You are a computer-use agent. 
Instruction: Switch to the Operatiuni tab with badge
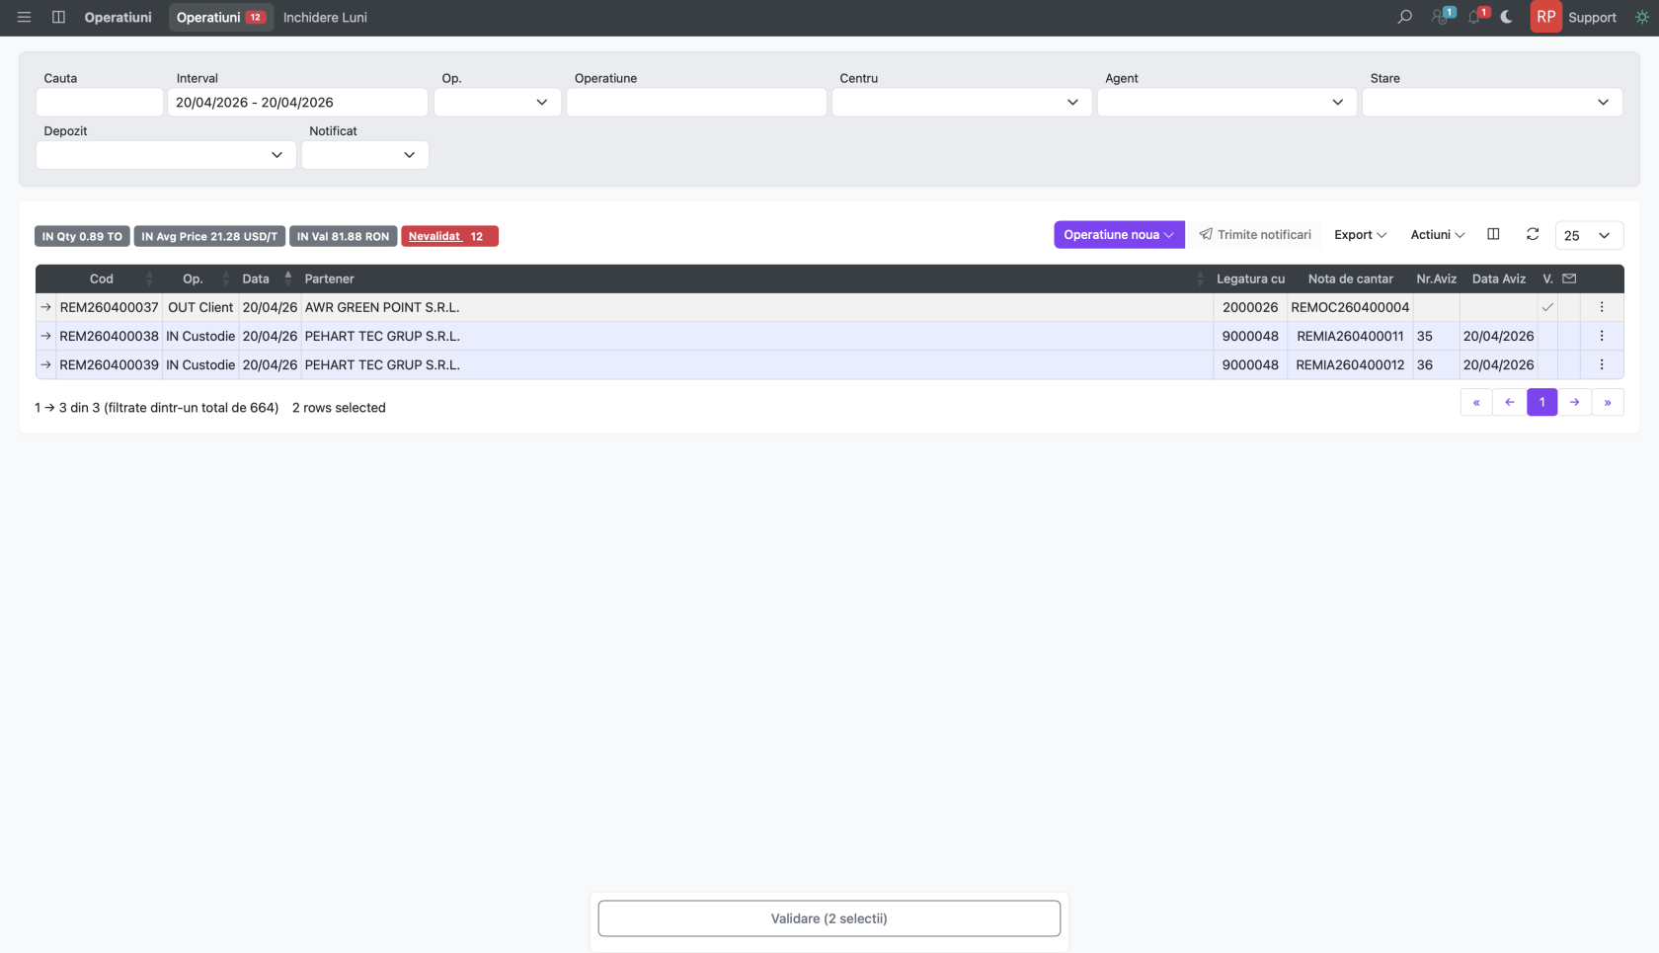[x=220, y=17]
